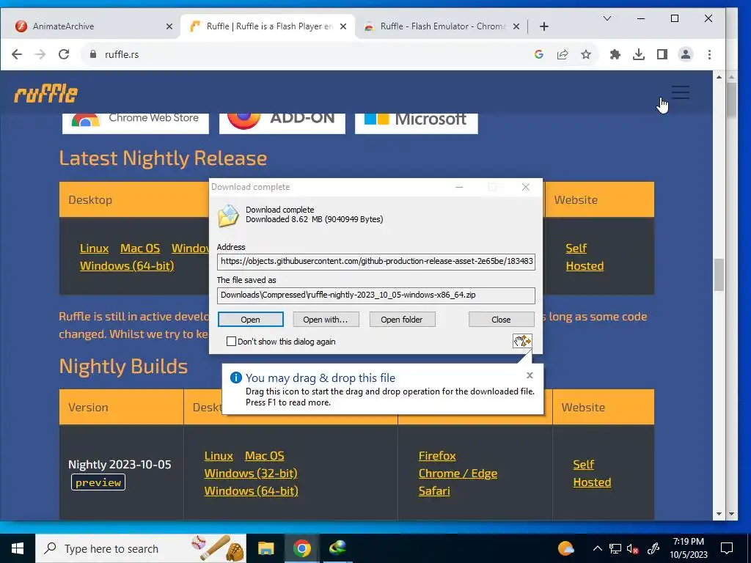Image resolution: width=751 pixels, height=563 pixels.
Task: Reload the ruffle.rs page
Action: pyautogui.click(x=64, y=54)
